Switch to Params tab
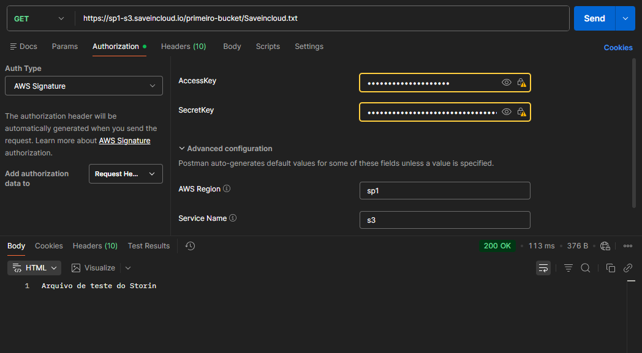Image resolution: width=642 pixels, height=353 pixels. pos(65,46)
